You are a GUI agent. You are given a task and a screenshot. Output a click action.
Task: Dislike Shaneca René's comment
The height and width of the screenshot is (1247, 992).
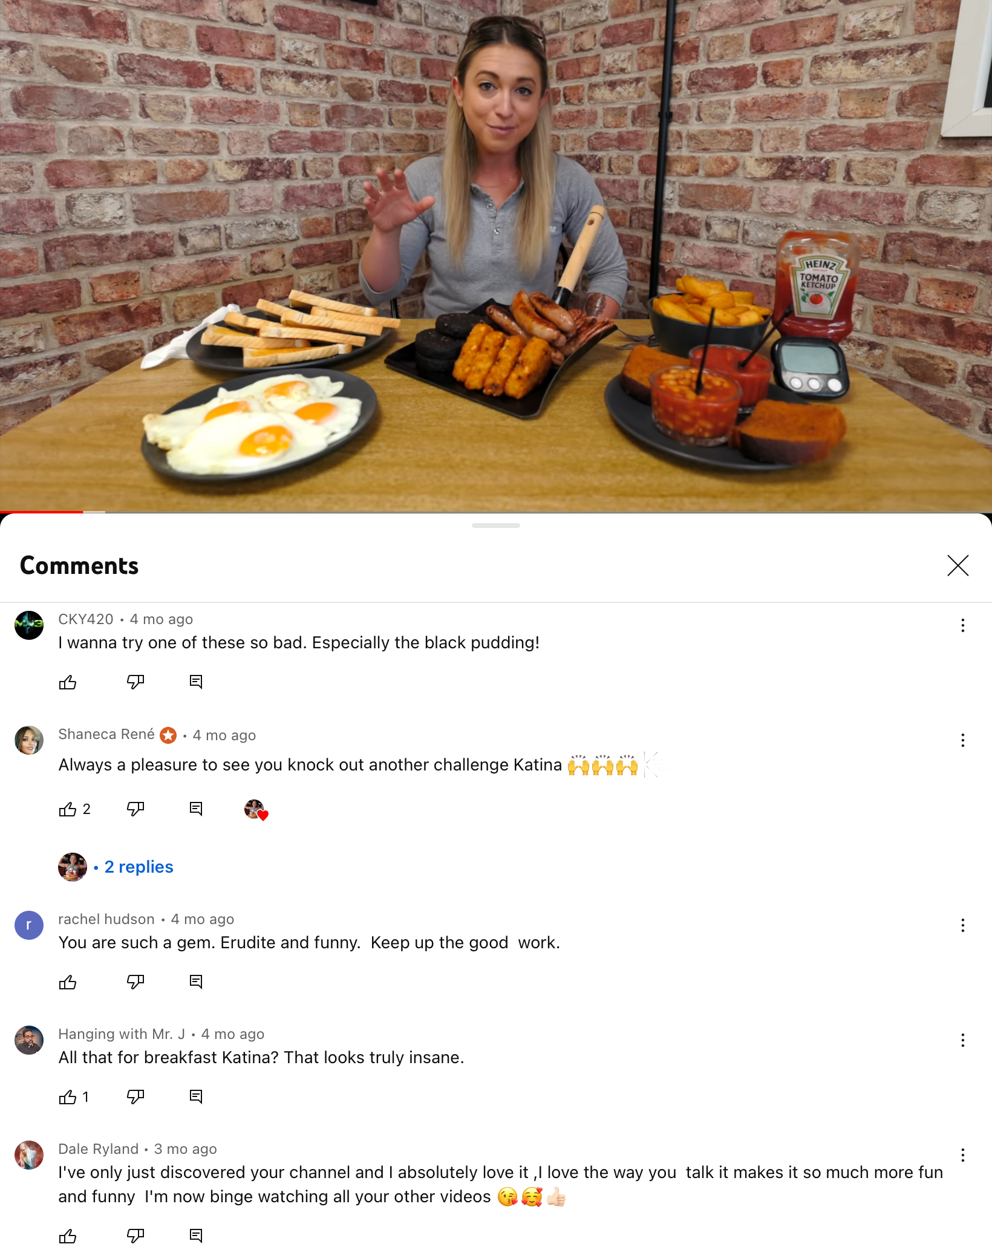(x=135, y=809)
